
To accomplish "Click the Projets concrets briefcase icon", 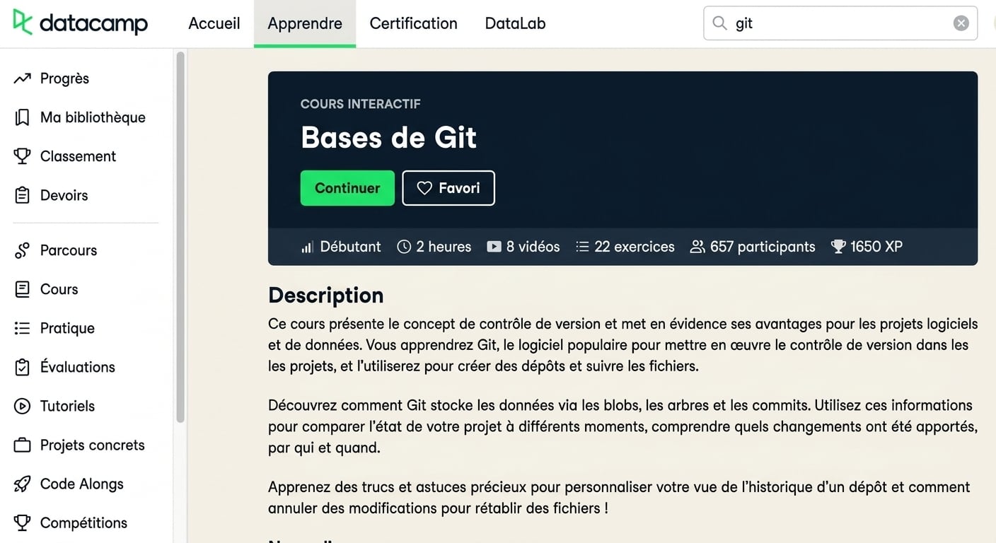I will (23, 445).
